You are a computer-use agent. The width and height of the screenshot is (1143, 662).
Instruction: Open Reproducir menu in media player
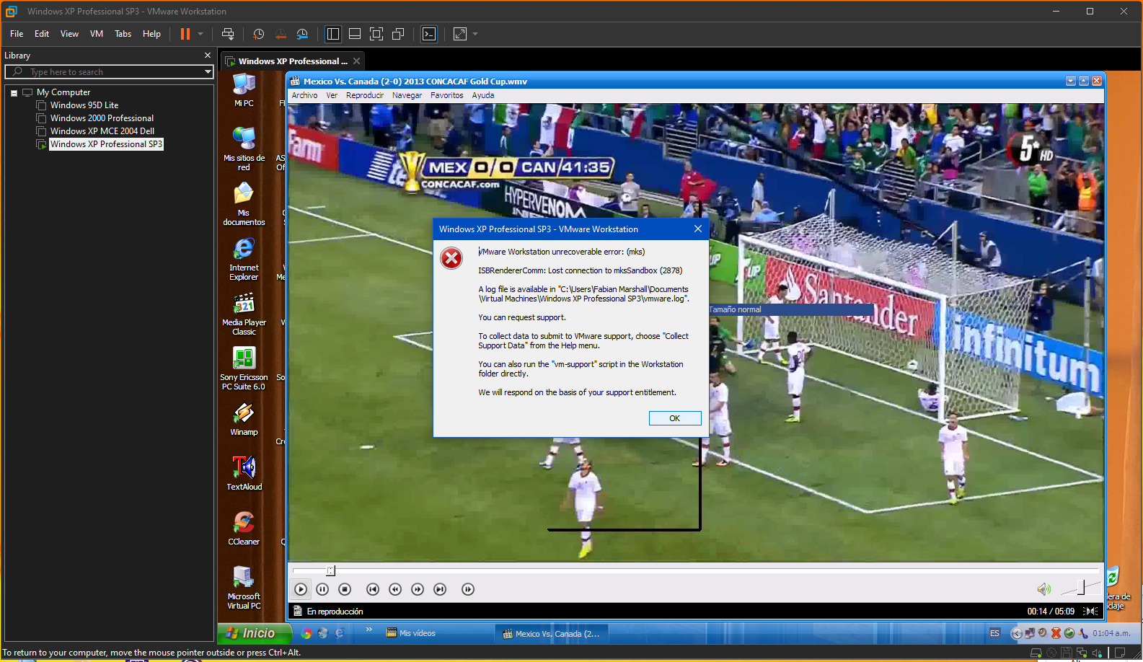point(365,95)
